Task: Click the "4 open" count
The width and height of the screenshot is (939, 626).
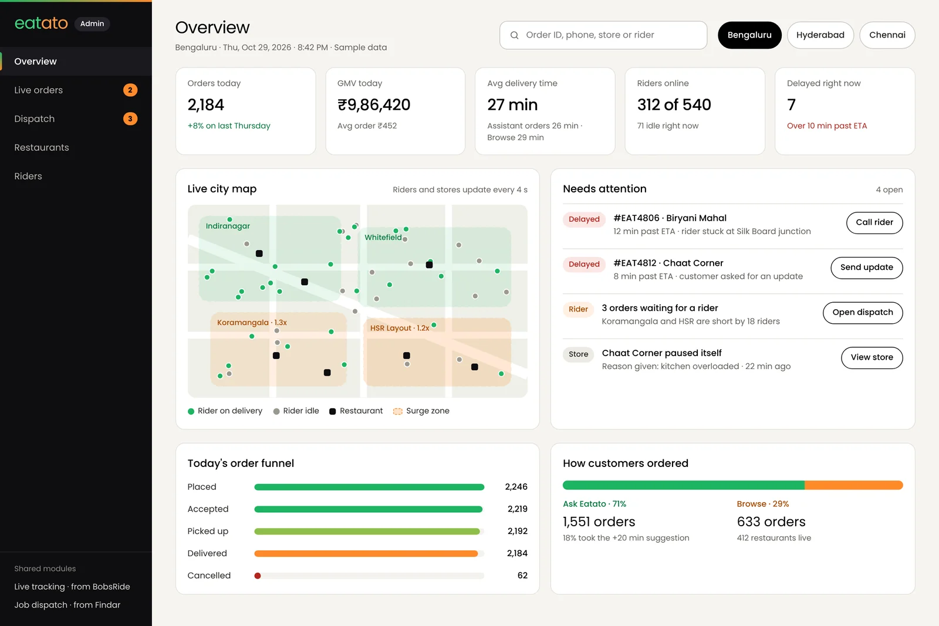Action: click(889, 190)
